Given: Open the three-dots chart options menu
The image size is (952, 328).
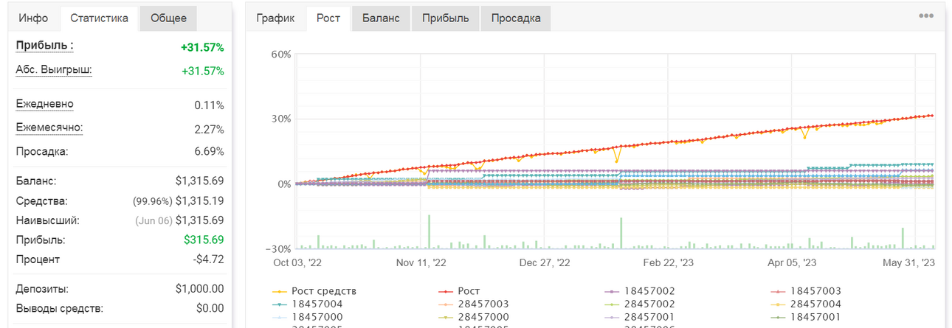Looking at the screenshot, I should (x=926, y=16).
